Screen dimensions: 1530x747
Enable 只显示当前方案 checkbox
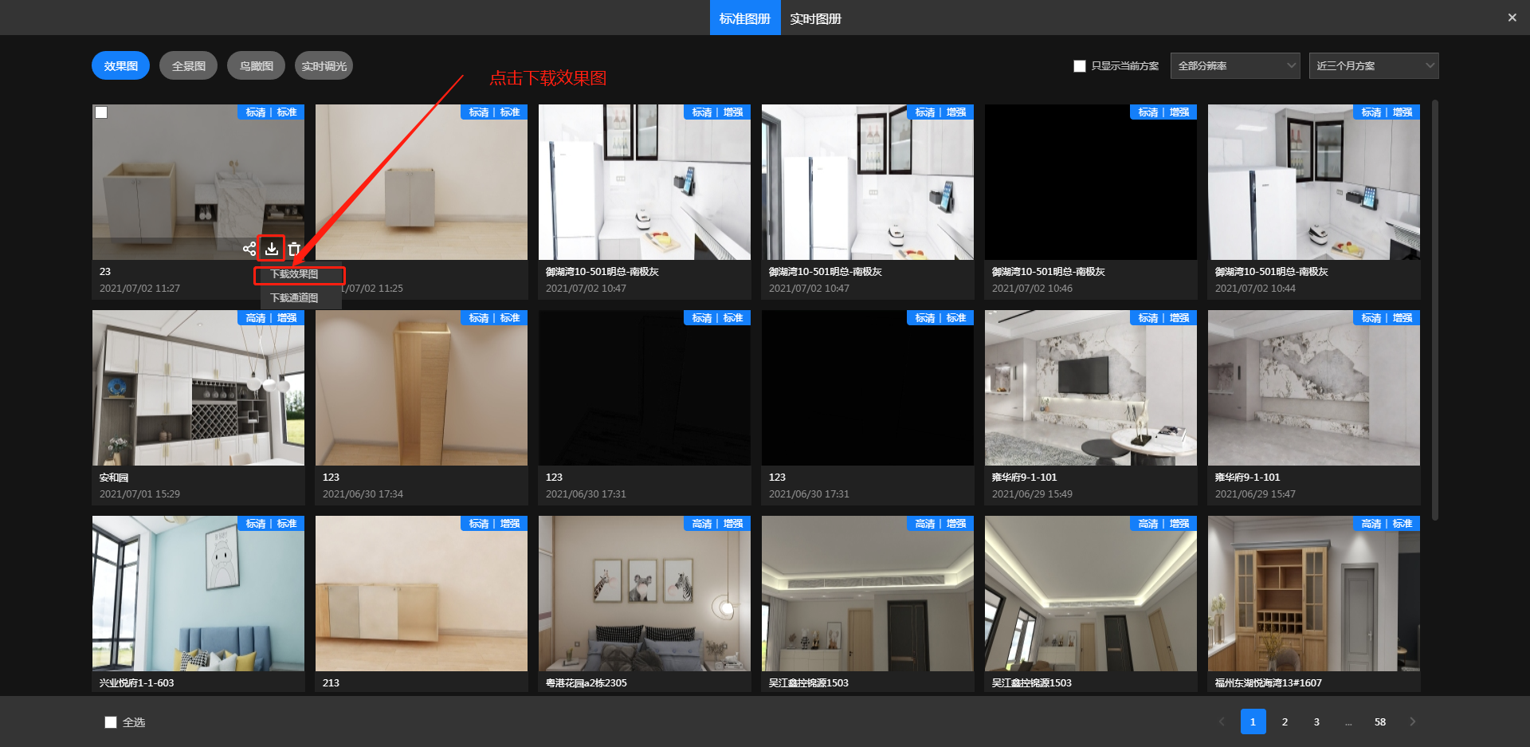[1080, 66]
